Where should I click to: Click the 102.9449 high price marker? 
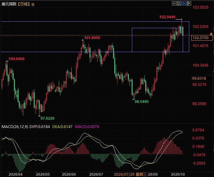tap(167, 17)
